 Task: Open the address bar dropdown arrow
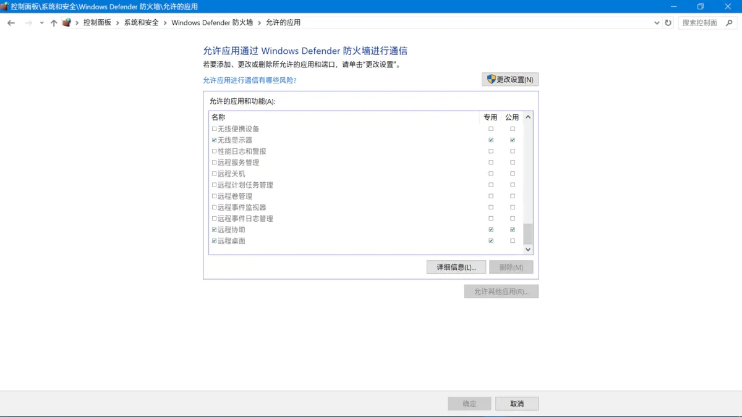[x=657, y=22]
